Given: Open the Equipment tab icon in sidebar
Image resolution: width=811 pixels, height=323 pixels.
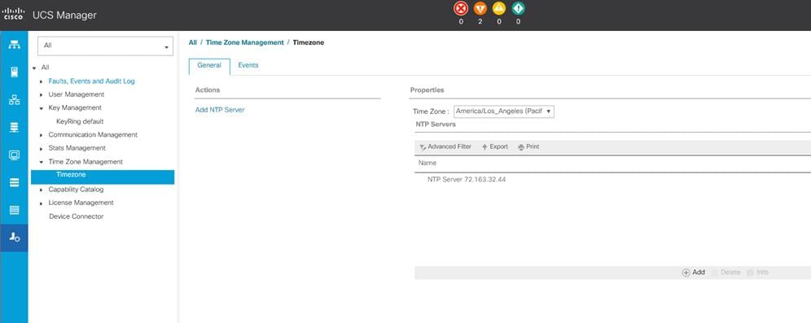Looking at the screenshot, I should pyautogui.click(x=14, y=45).
